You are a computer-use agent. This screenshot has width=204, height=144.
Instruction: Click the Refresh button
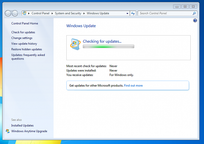click(x=133, y=13)
